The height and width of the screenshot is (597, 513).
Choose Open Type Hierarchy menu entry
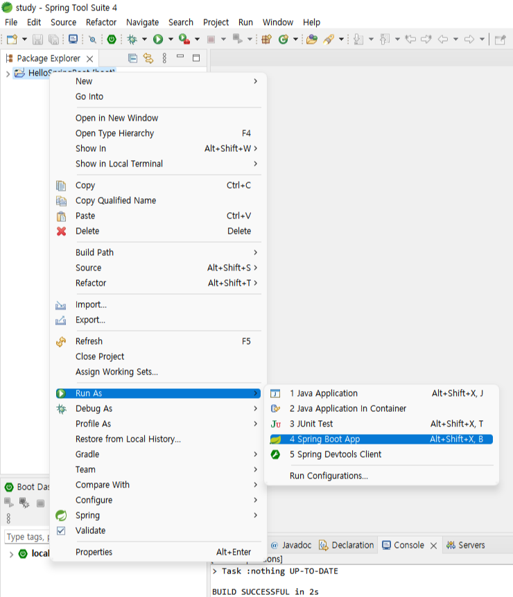[x=158, y=133]
